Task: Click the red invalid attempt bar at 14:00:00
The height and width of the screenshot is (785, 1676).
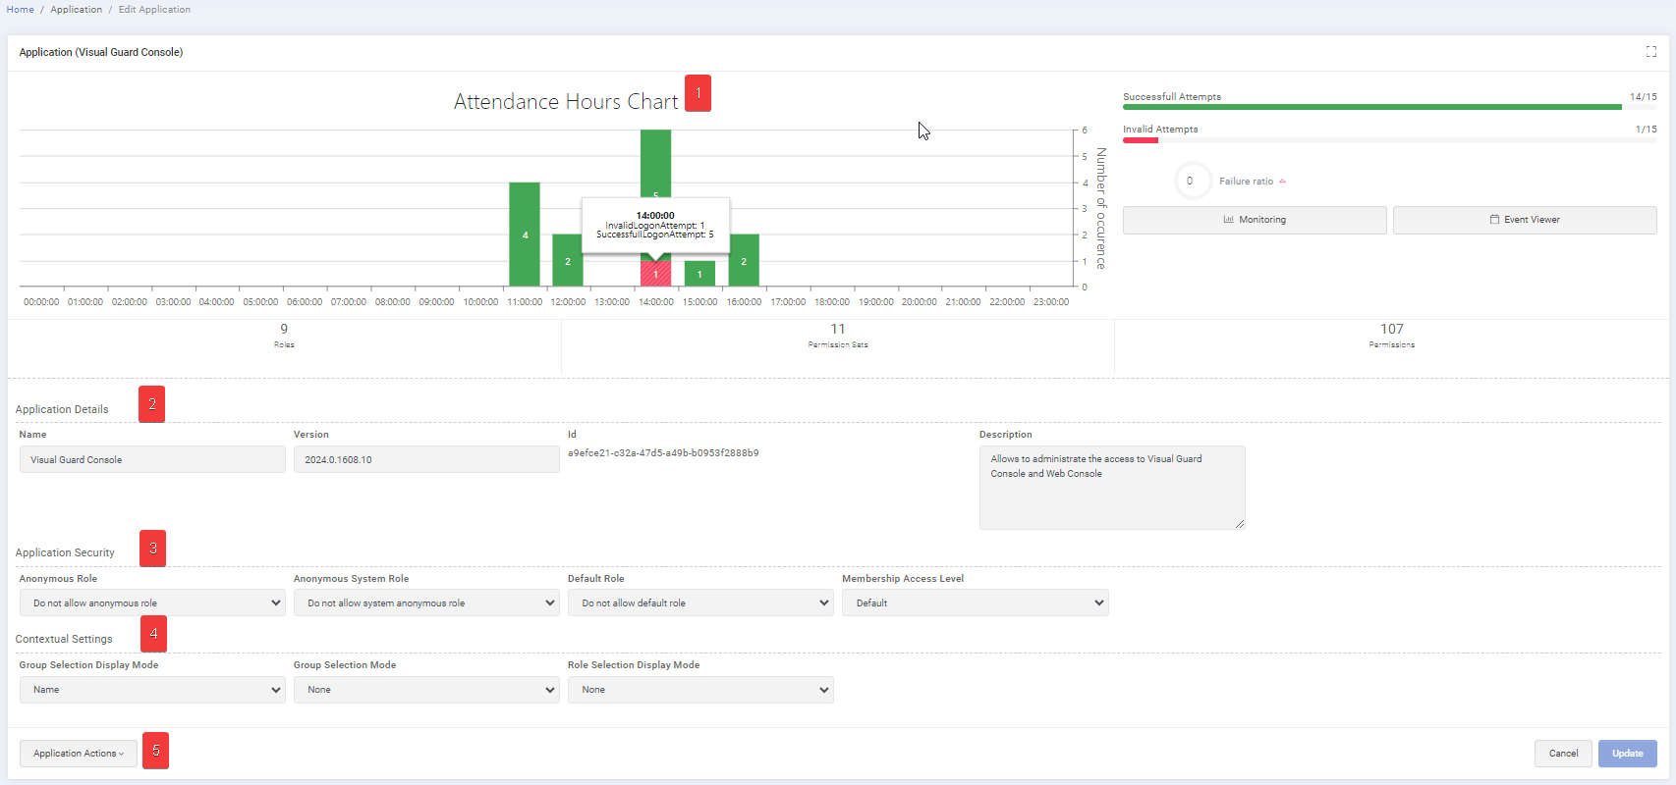Action: point(655,274)
